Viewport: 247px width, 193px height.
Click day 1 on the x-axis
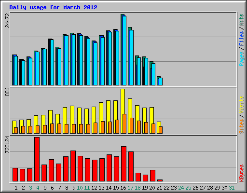[16, 188]
